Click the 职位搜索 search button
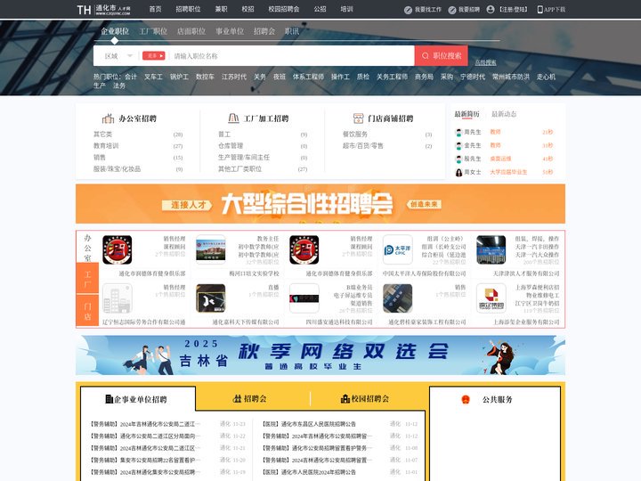 click(x=441, y=55)
